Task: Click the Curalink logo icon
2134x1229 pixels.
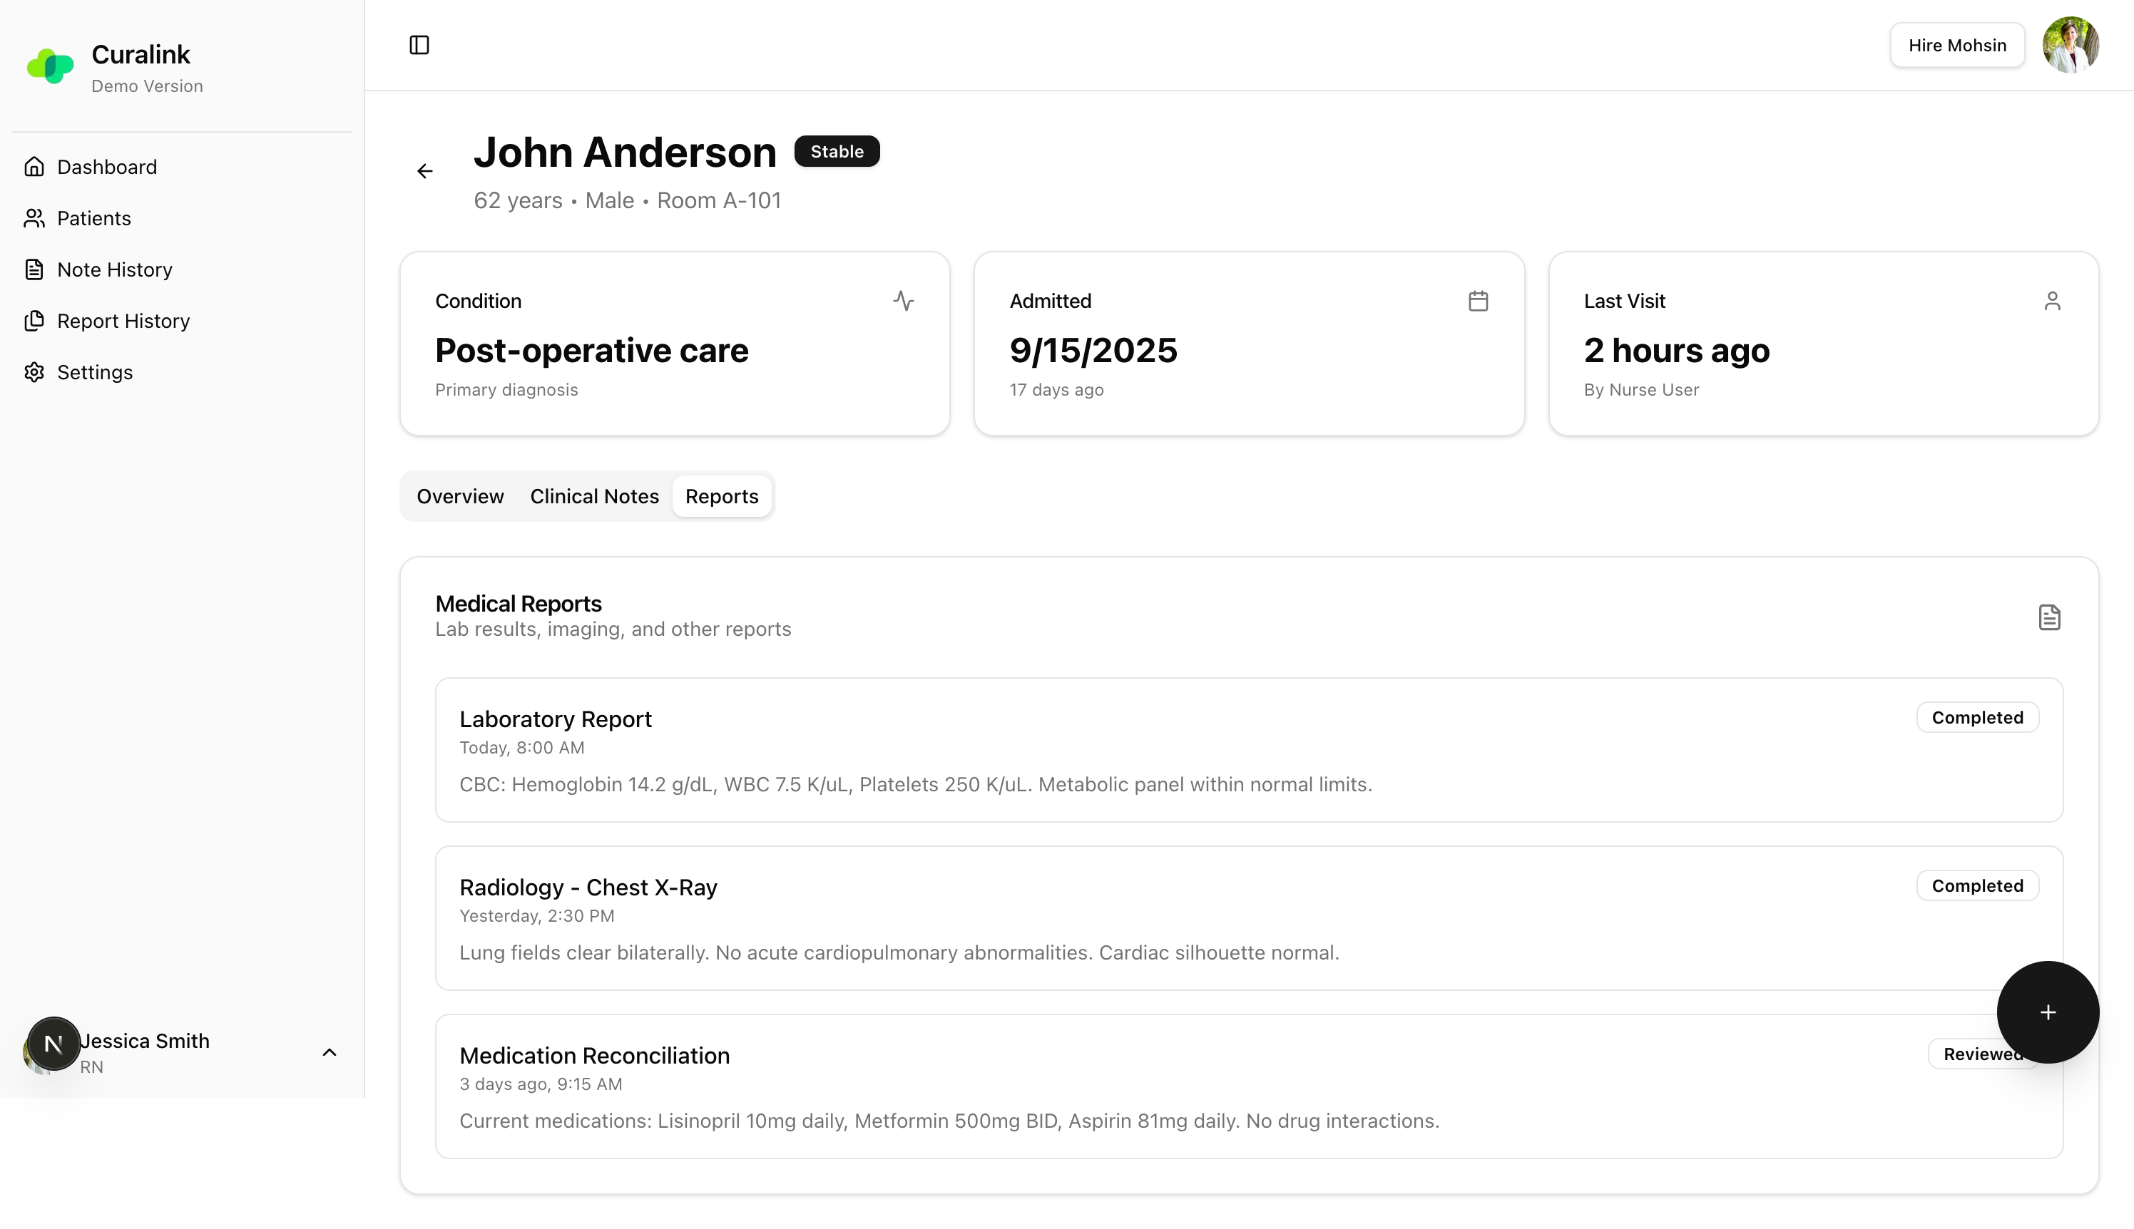Action: [x=51, y=66]
